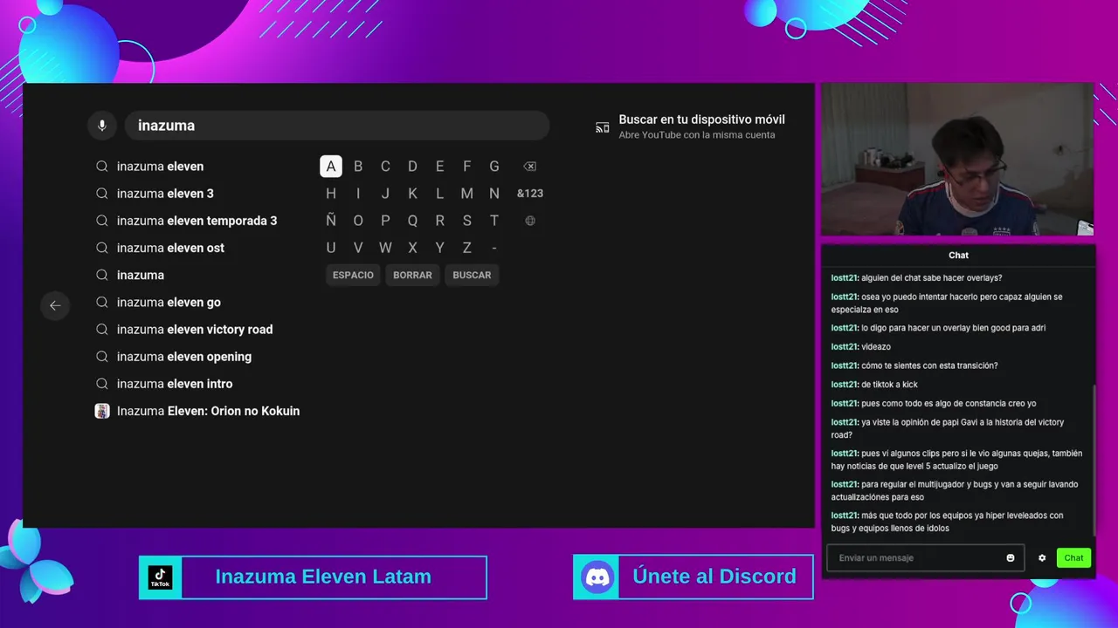Select suggestion 'inazuma eleven temporada 3'
The height and width of the screenshot is (628, 1118).
pyautogui.click(x=197, y=221)
